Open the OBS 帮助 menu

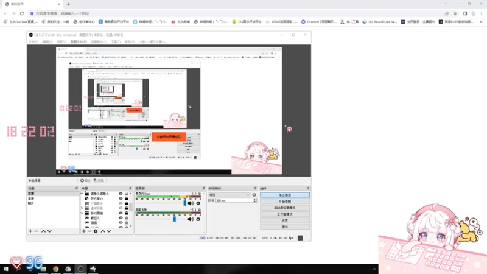[130, 41]
